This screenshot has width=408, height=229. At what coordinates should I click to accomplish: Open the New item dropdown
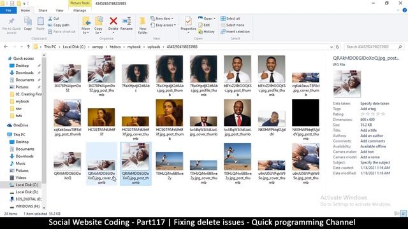pyautogui.click(x=162, y=18)
